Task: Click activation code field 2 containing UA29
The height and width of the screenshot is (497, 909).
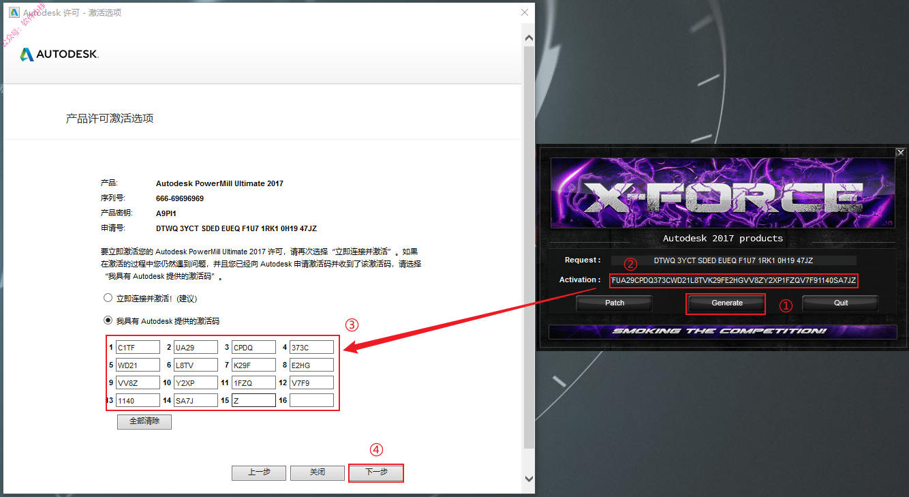Action: (196, 347)
